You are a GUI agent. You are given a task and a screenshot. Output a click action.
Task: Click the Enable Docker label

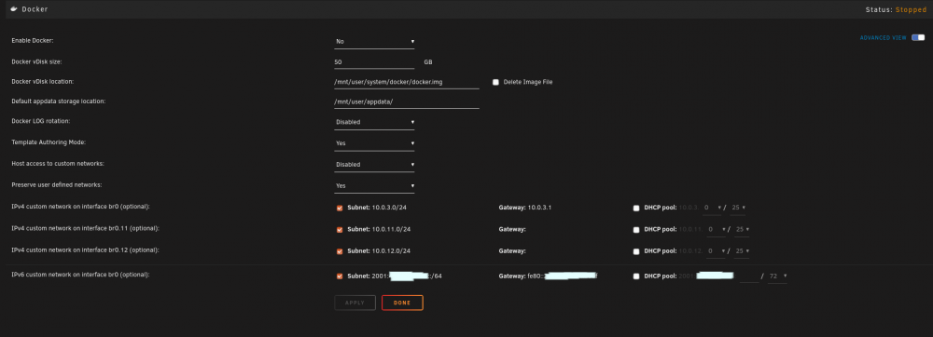point(32,40)
